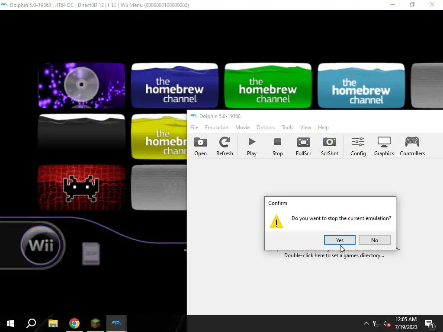
Task: Minimize the Dolphin 5.0-19368 main window
Action: (x=433, y=116)
